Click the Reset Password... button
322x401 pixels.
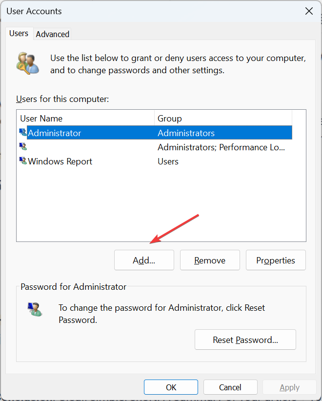click(245, 340)
